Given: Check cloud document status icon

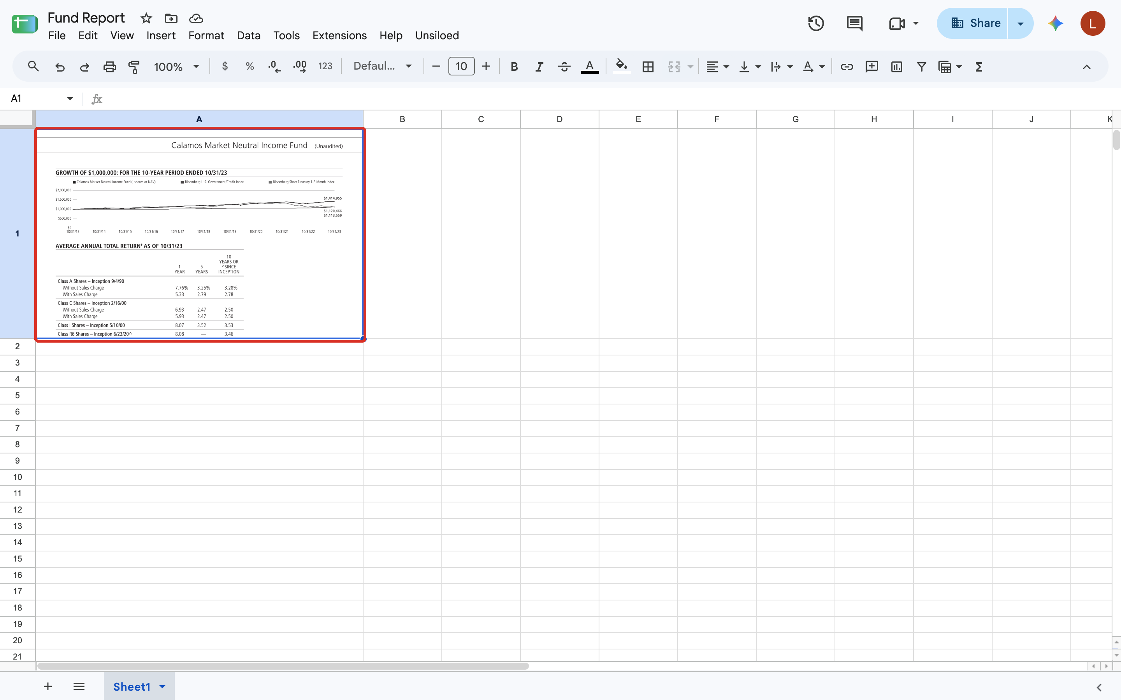Looking at the screenshot, I should click(196, 18).
